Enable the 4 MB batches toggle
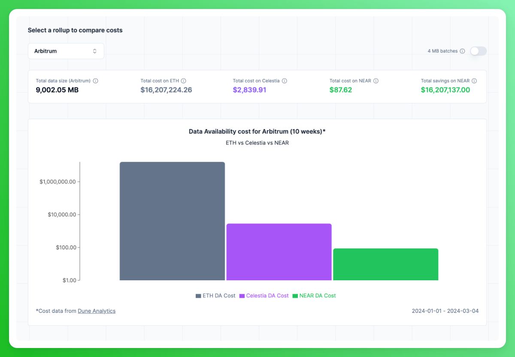515x357 pixels. click(478, 51)
